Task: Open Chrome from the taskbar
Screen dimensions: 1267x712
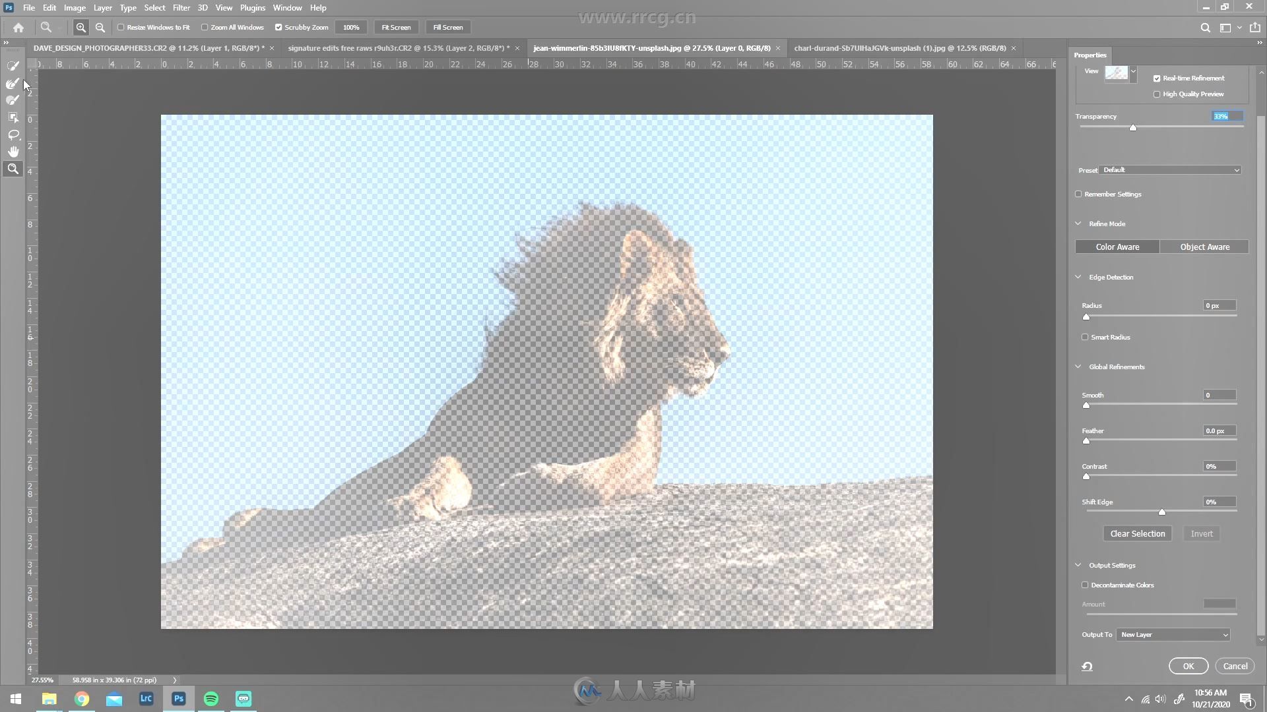Action: coord(82,699)
